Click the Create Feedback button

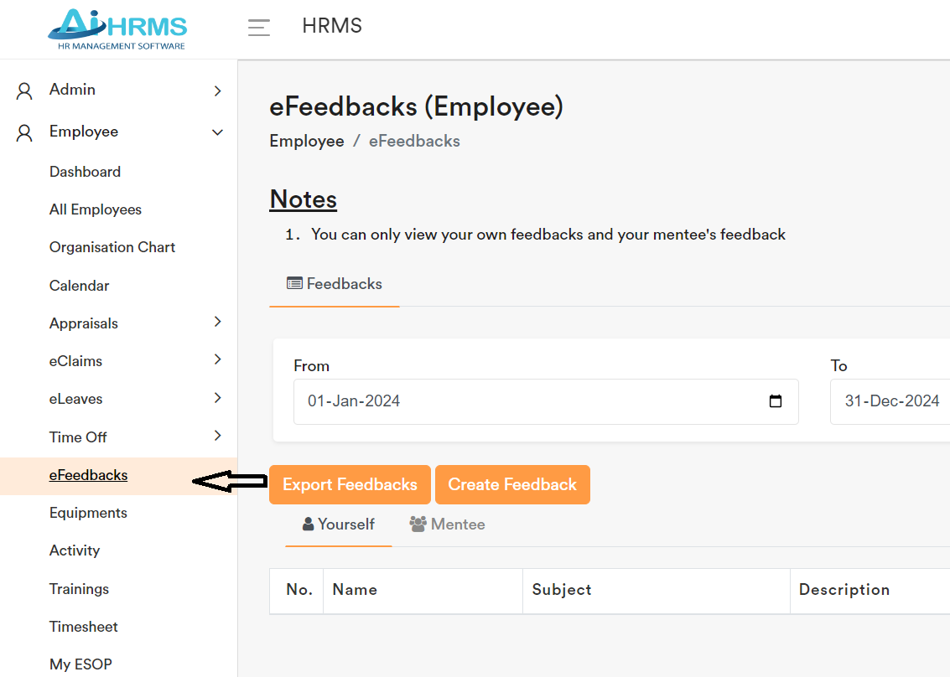tap(512, 484)
